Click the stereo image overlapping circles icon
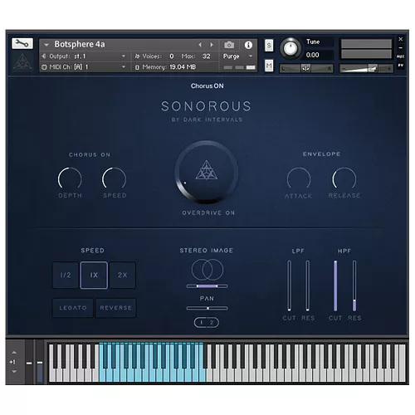415x415 pixels. click(207, 270)
